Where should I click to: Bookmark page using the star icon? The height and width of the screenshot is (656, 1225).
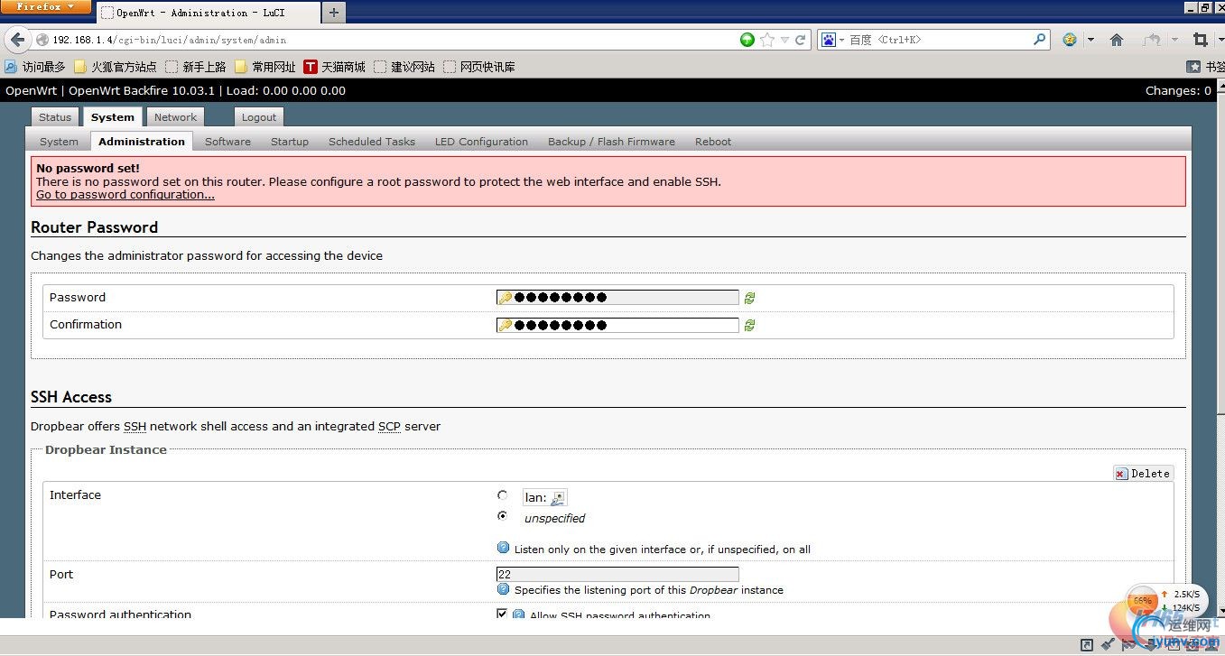[x=767, y=40]
